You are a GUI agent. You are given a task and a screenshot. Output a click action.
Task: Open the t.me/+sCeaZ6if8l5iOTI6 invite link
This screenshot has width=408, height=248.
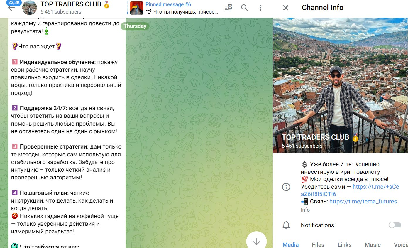(350, 190)
